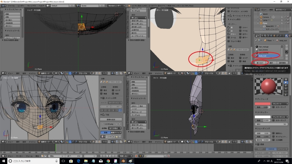This screenshot has height=164, width=292.
Task: Select face select mode in Front view header
Action: click(100, 142)
